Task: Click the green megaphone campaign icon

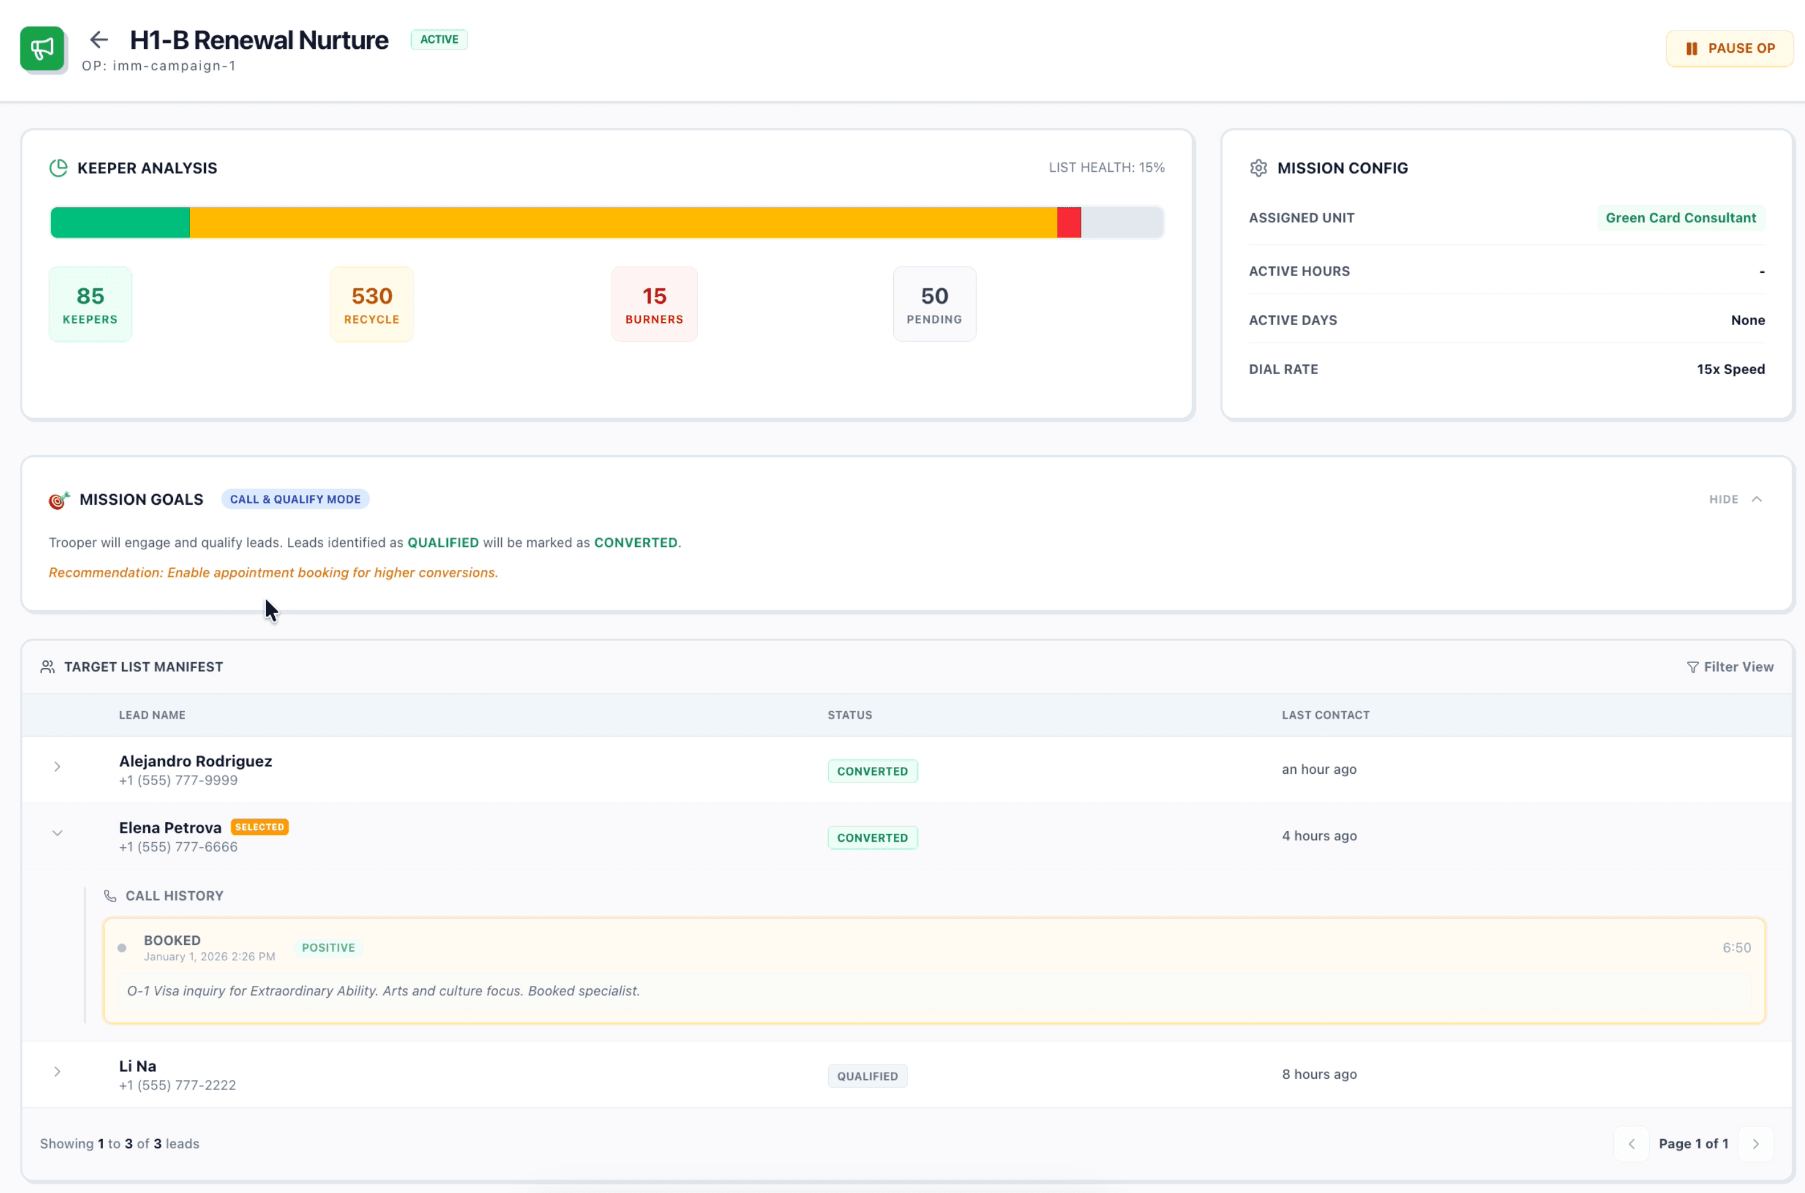Action: coord(42,49)
